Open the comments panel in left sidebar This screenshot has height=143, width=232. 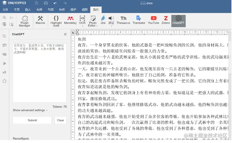pos(4,45)
